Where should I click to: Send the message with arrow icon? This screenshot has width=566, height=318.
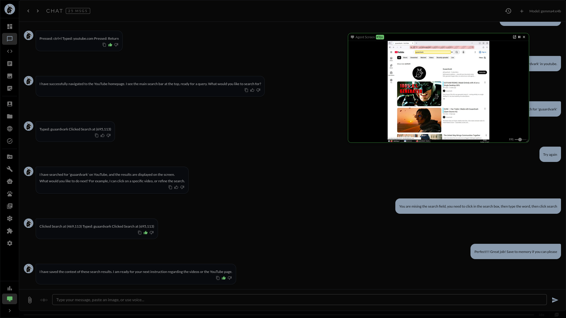pos(555,300)
